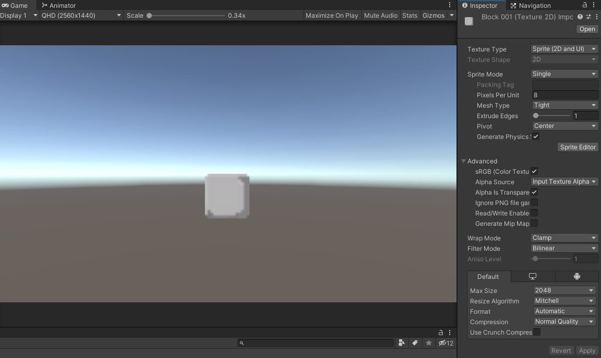Open the Display 1 dropdown
The width and height of the screenshot is (601, 358).
click(19, 15)
